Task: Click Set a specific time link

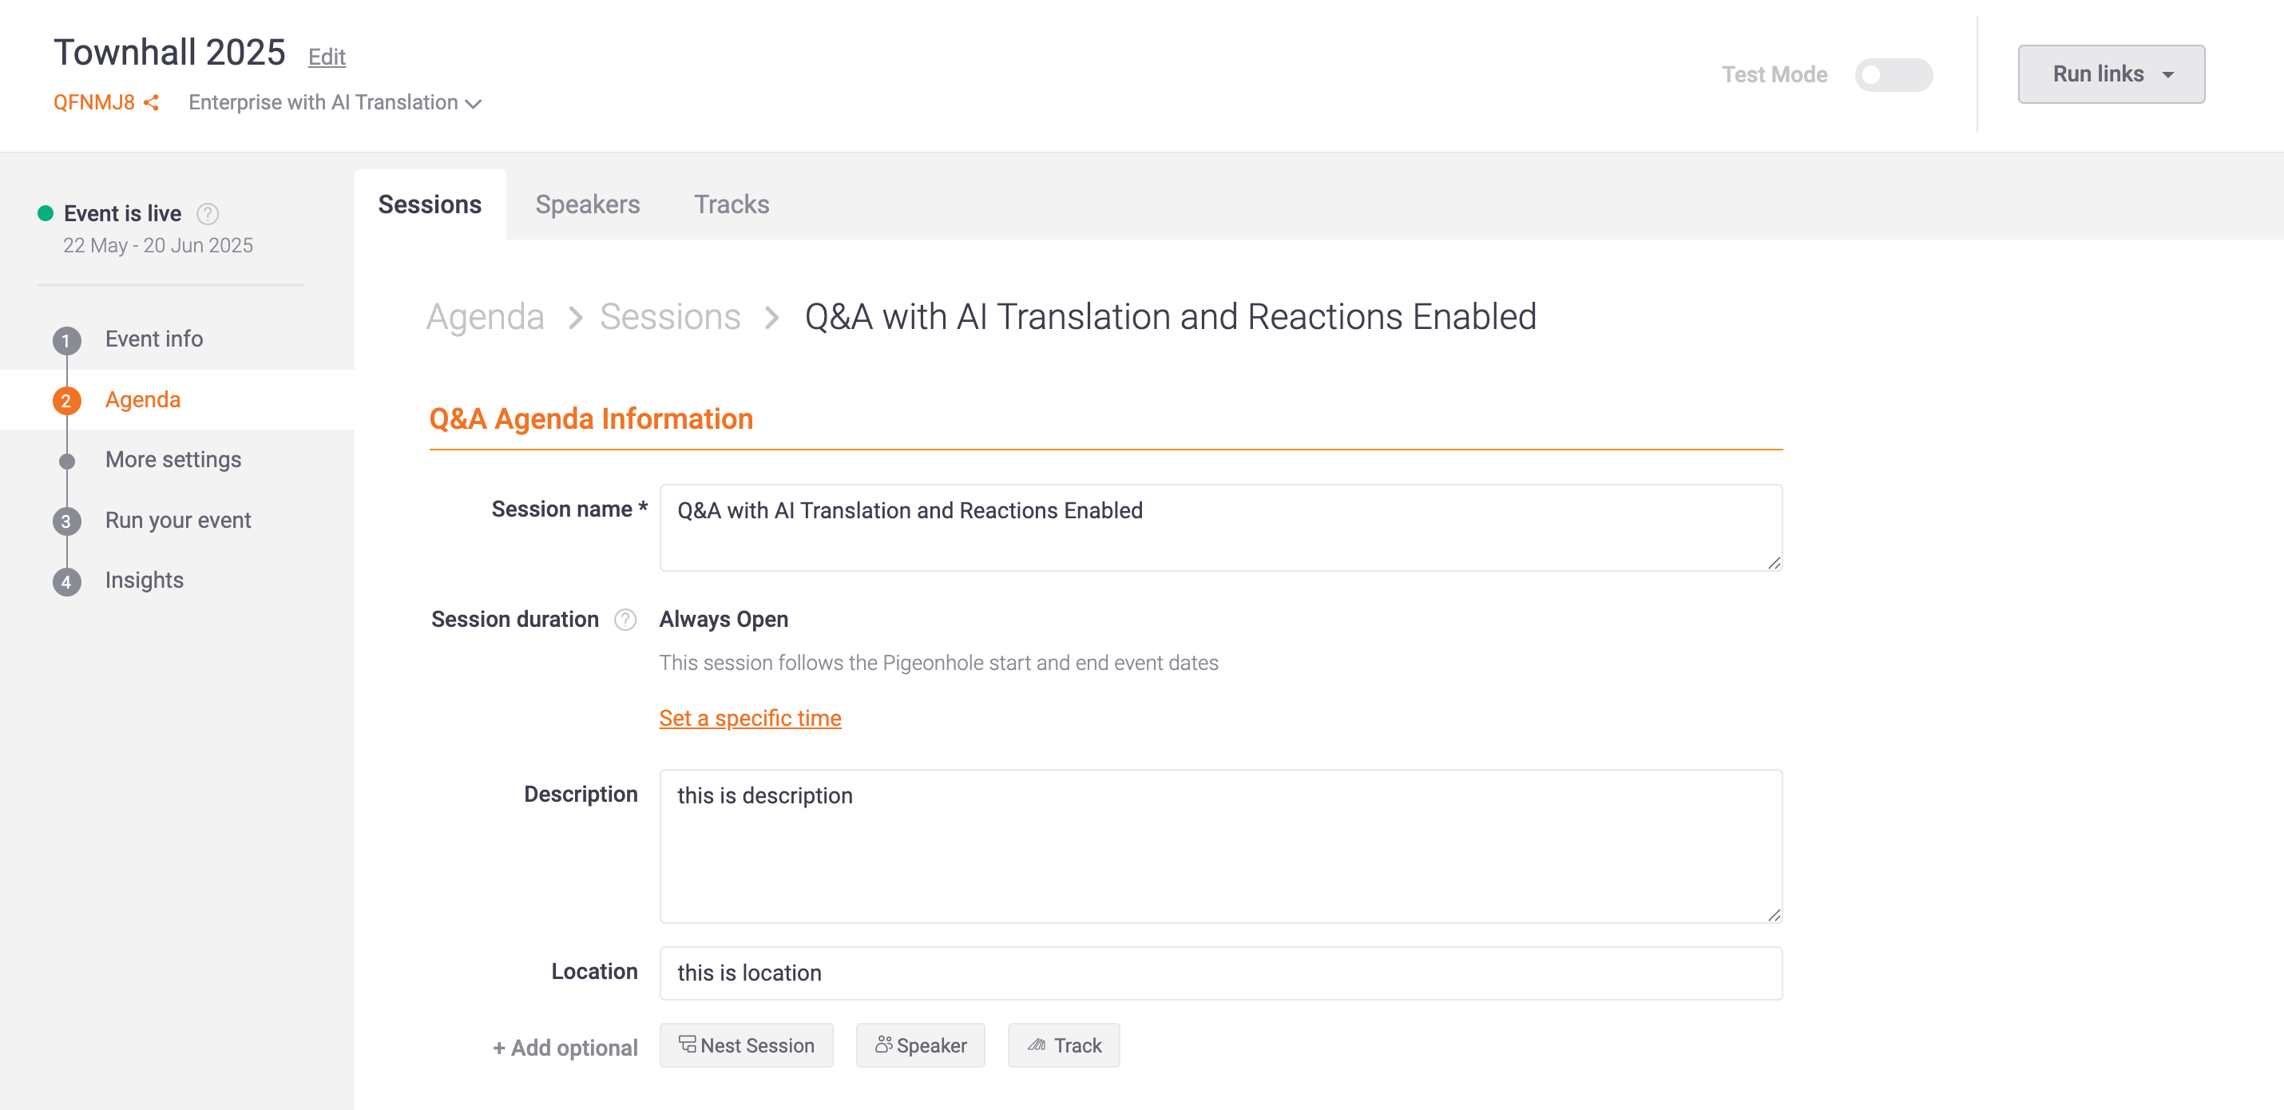Action: point(750,719)
